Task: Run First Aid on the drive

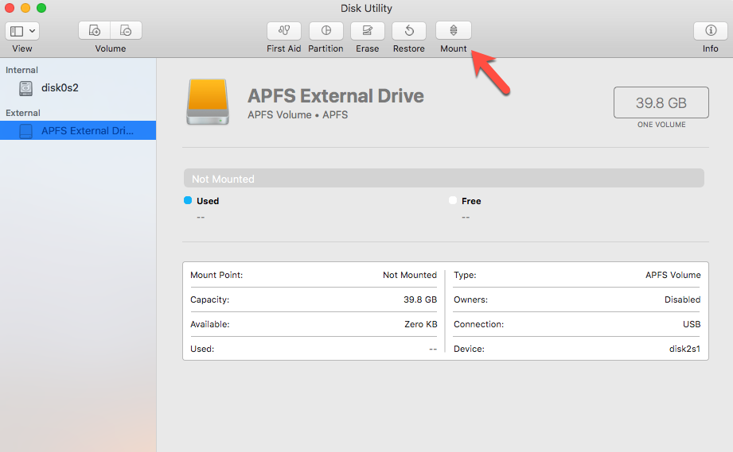Action: click(x=284, y=31)
